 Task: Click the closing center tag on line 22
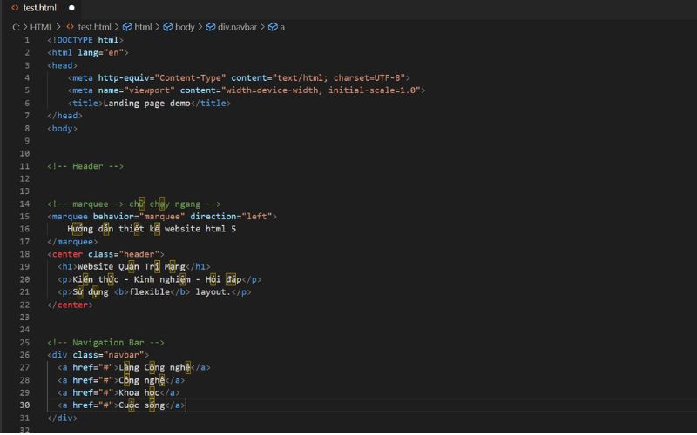point(69,304)
